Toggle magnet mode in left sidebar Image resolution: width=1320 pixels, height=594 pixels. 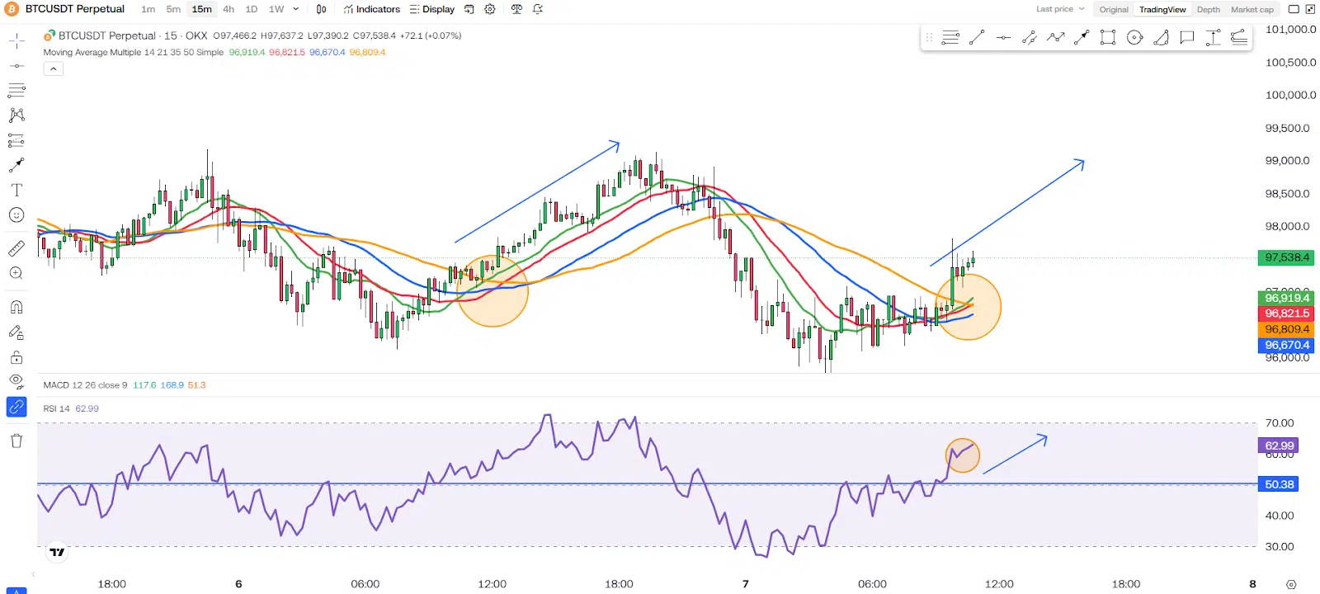point(16,307)
